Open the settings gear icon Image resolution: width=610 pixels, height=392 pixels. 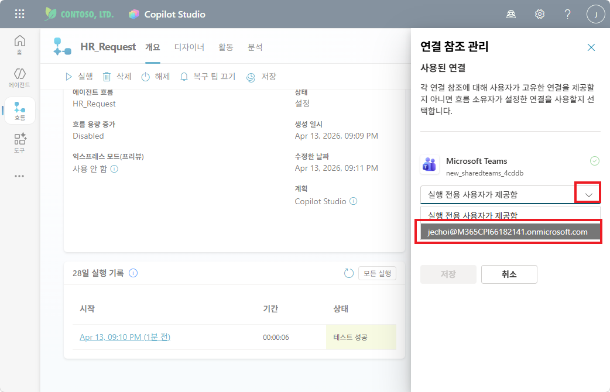tap(539, 15)
